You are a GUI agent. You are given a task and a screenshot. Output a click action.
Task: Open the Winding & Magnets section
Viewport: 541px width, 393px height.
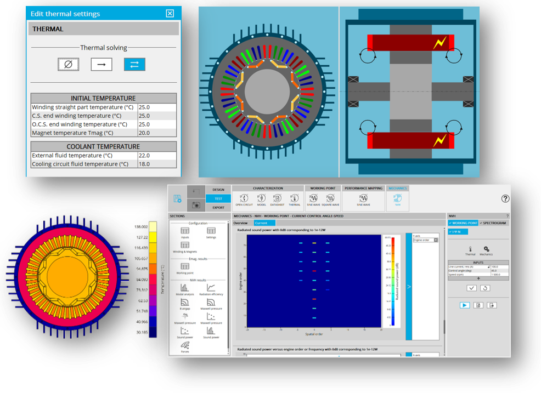click(185, 247)
